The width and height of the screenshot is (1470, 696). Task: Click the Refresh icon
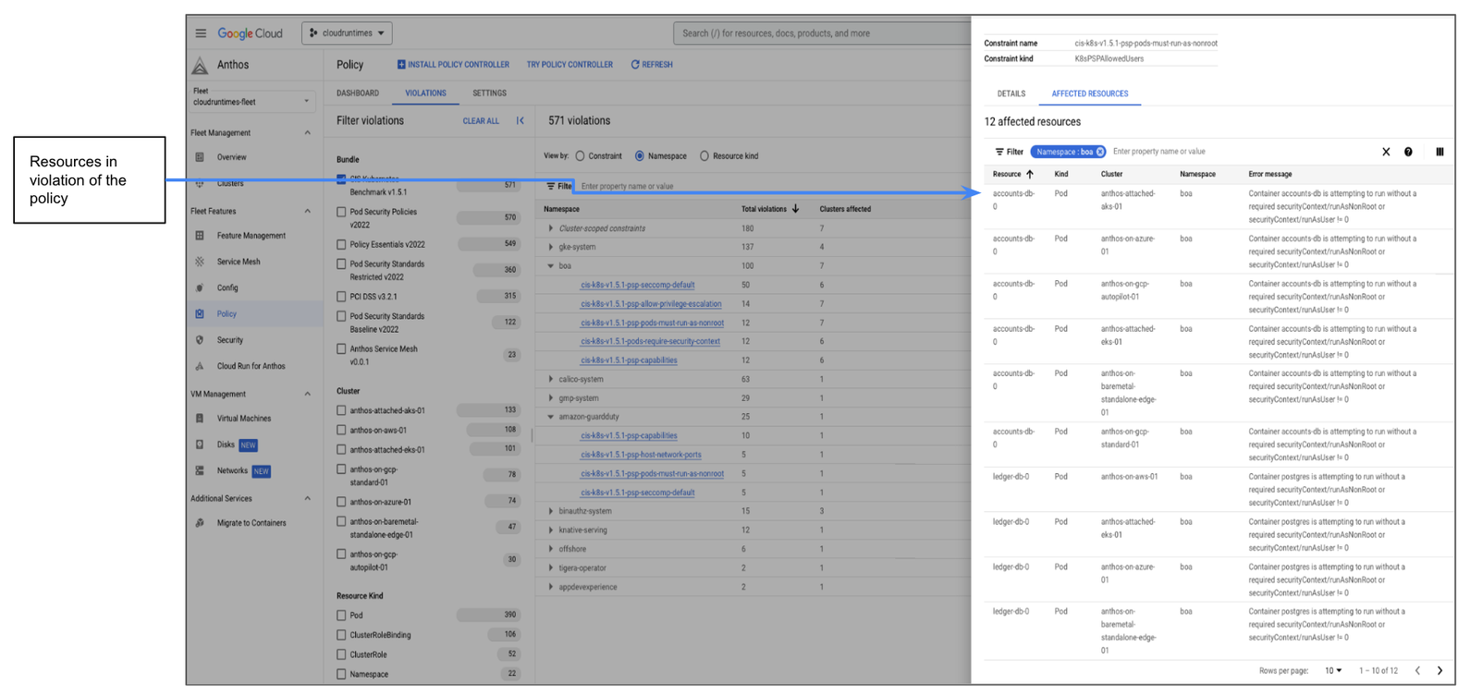point(635,65)
